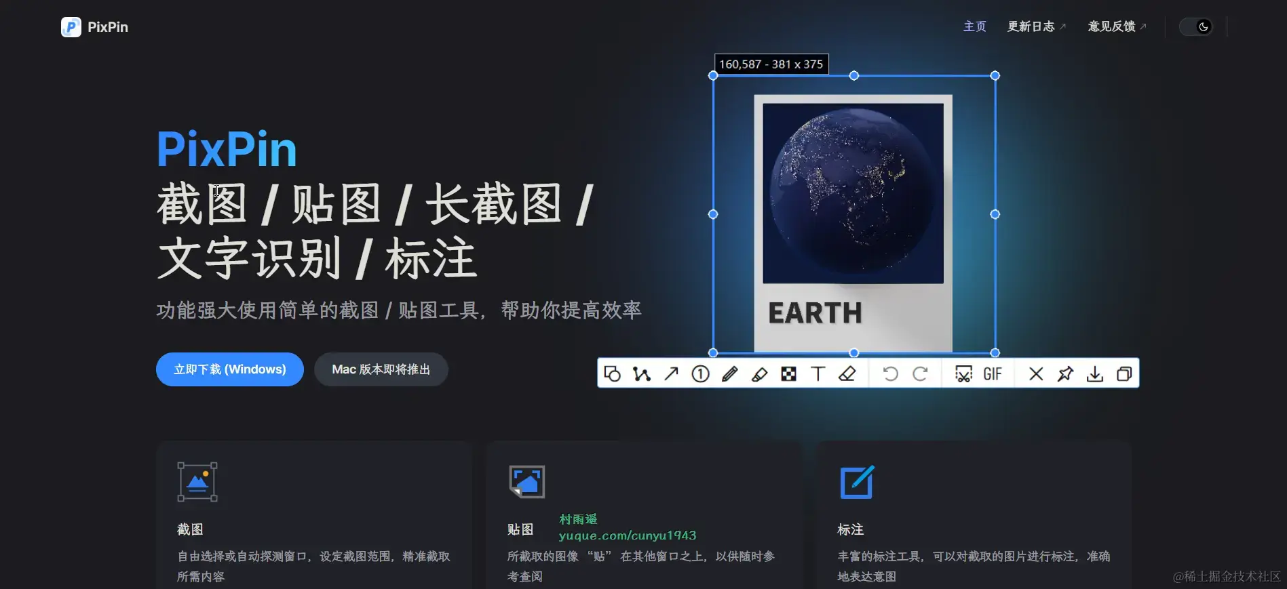Click the 截图 feature card icon
Screen dimensions: 1287x589
[x=197, y=482]
